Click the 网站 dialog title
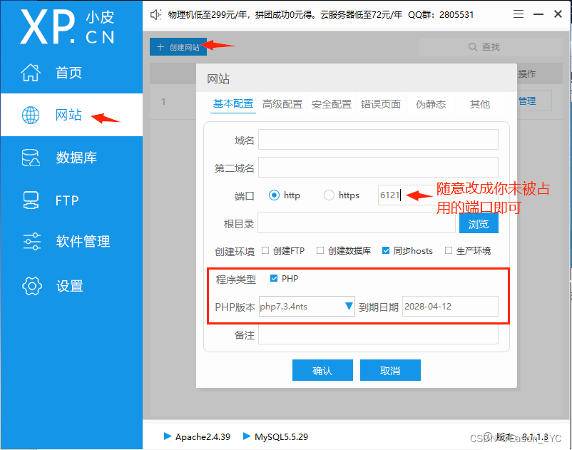Image resolution: width=572 pixels, height=450 pixels. coord(218,78)
